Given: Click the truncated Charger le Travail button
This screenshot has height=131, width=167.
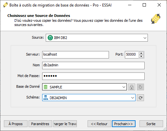Looking at the screenshot, I should pyautogui.click(x=65, y=124).
